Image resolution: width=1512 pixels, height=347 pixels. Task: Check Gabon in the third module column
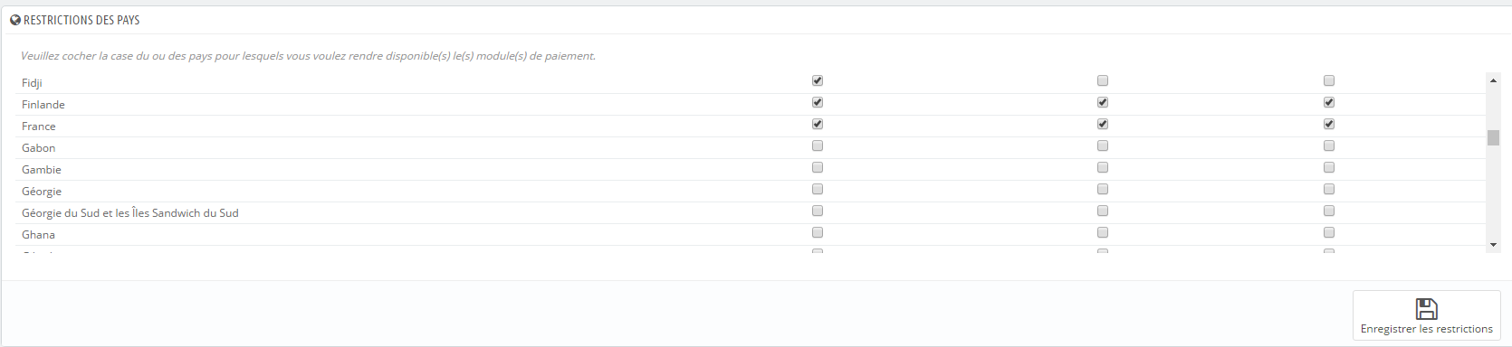(x=1329, y=145)
